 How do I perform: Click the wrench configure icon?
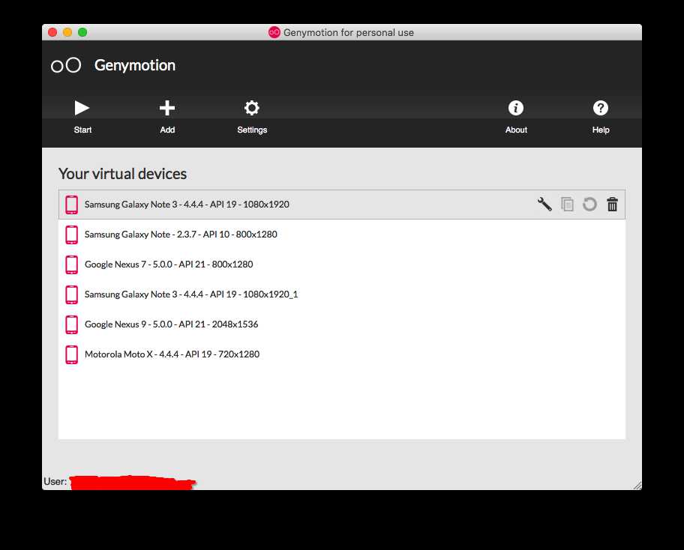(x=544, y=204)
